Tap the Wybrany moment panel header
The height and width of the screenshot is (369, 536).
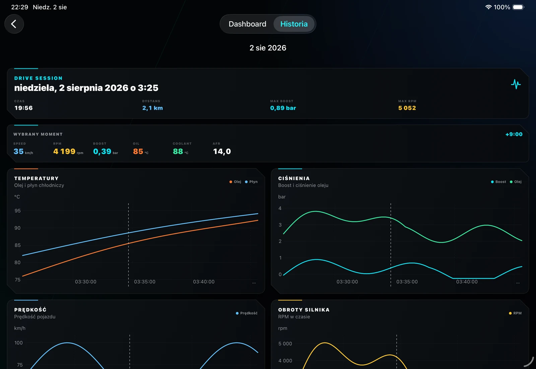pos(38,134)
